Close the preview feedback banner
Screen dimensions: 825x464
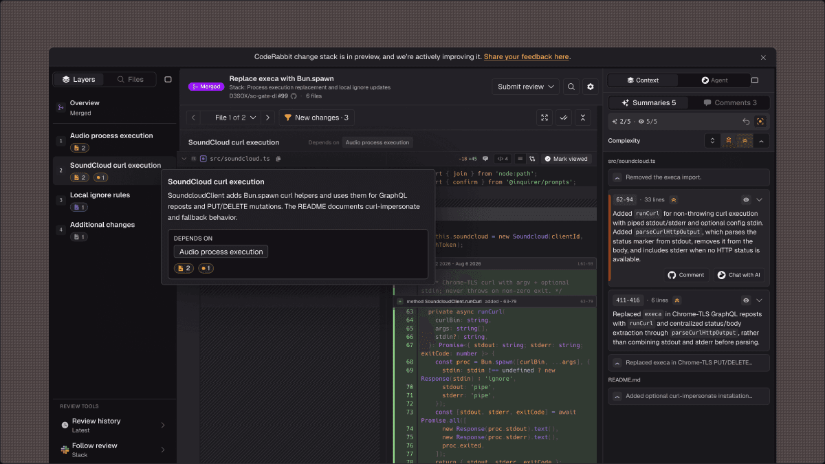(763, 57)
